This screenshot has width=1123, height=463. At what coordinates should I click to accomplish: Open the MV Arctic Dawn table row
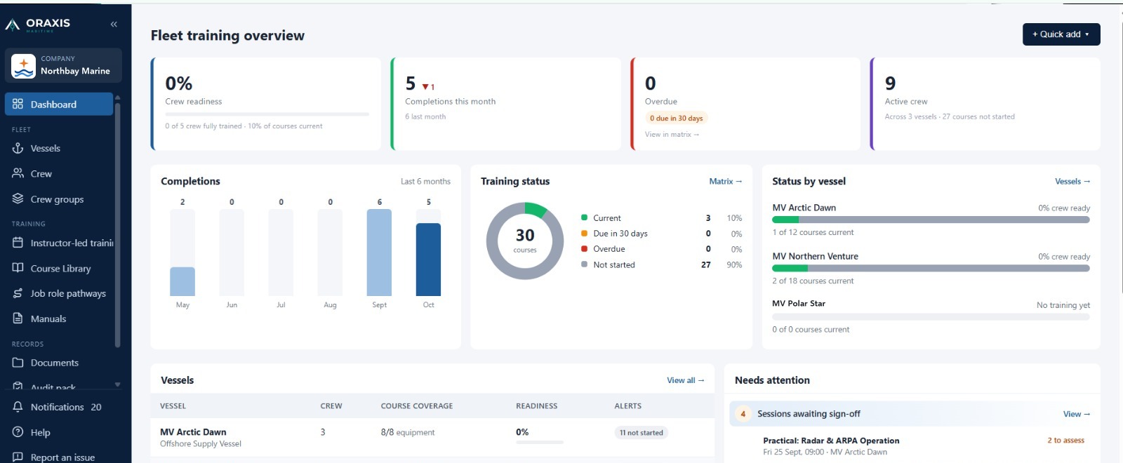point(432,438)
